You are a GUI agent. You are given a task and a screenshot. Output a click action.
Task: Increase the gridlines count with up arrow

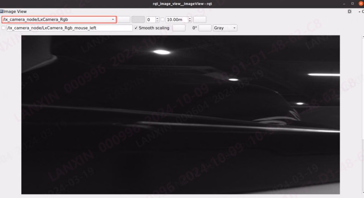pyautogui.click(x=157, y=18)
